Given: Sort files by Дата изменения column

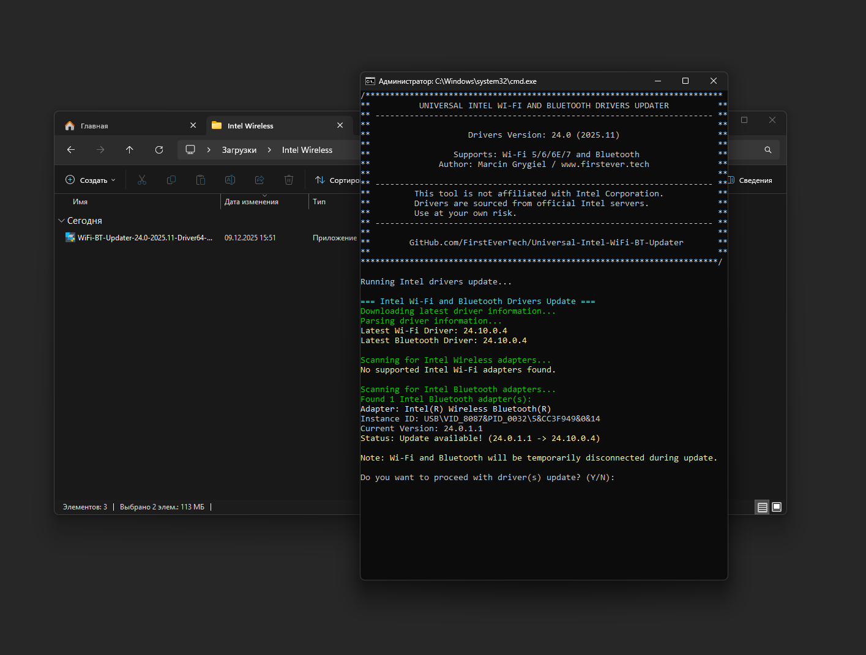Looking at the screenshot, I should click(x=252, y=202).
